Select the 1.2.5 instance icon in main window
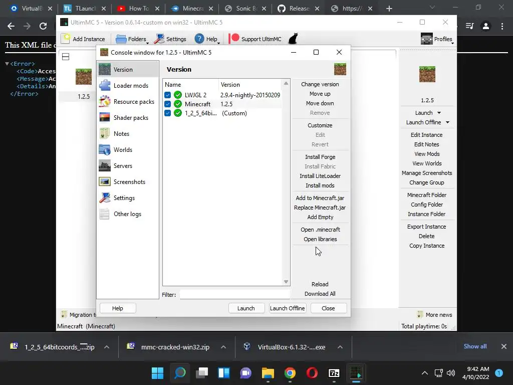Screen dimensions: 513x385 click(84, 77)
